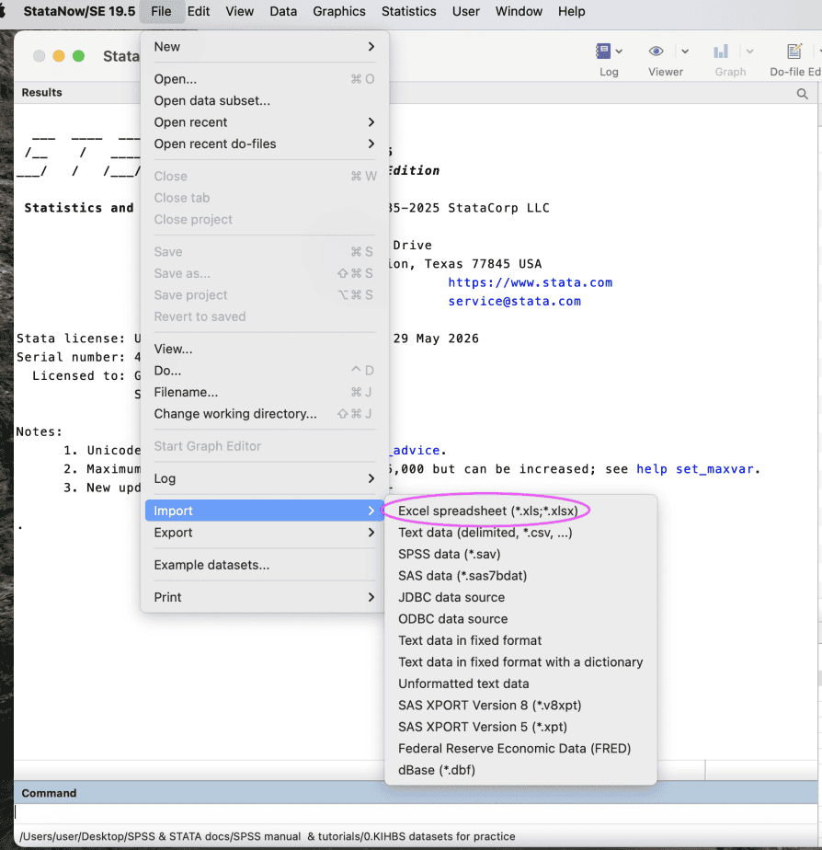Expand the Log icon dropdown arrow
The width and height of the screenshot is (822, 850).
pos(620,52)
